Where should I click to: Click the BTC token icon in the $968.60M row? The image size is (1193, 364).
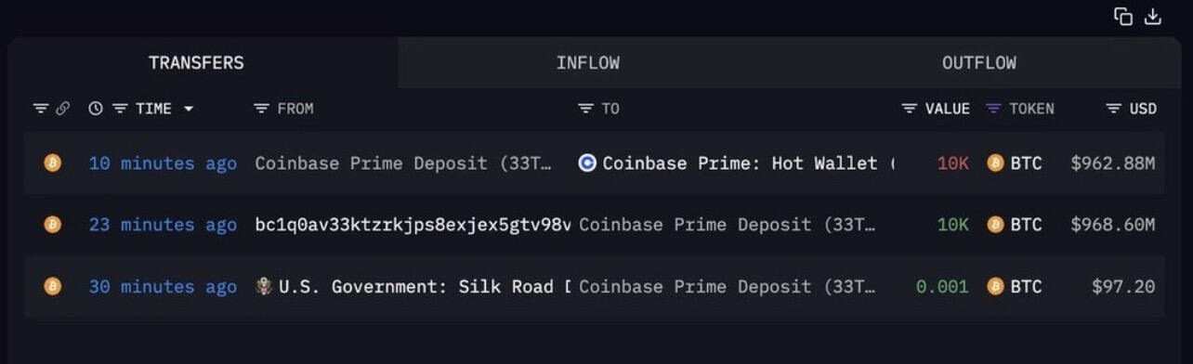tap(995, 225)
